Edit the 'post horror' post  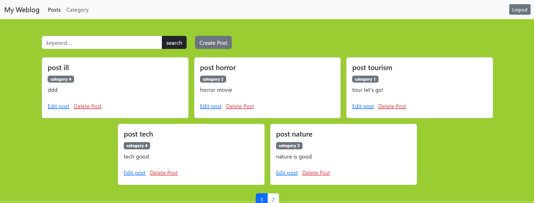point(211,106)
